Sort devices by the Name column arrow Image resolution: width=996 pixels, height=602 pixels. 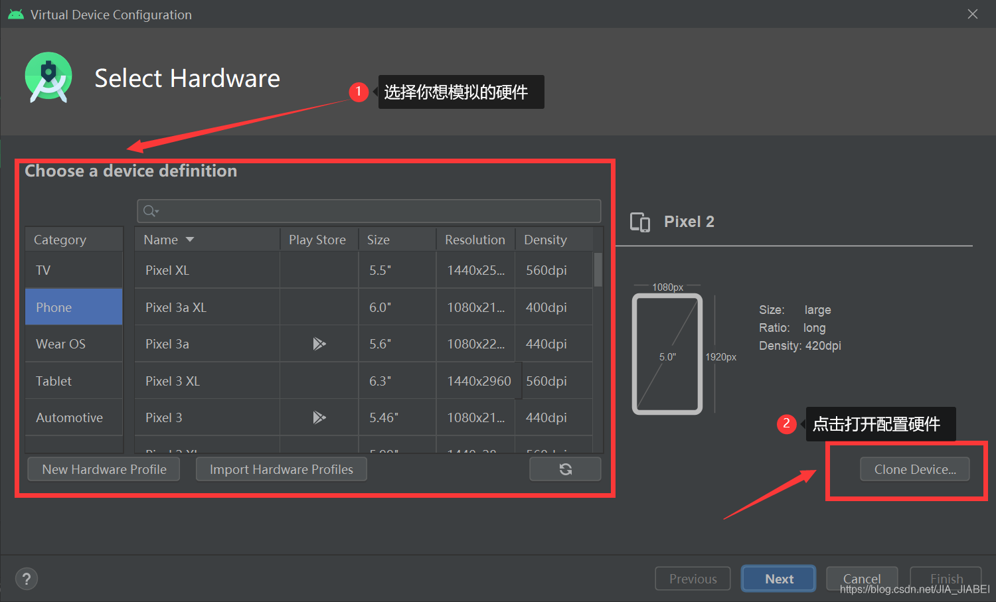pyautogui.click(x=190, y=240)
